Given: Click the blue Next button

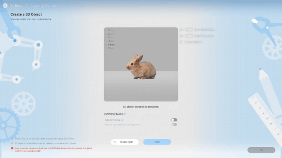Looking at the screenshot, I should click(157, 142).
